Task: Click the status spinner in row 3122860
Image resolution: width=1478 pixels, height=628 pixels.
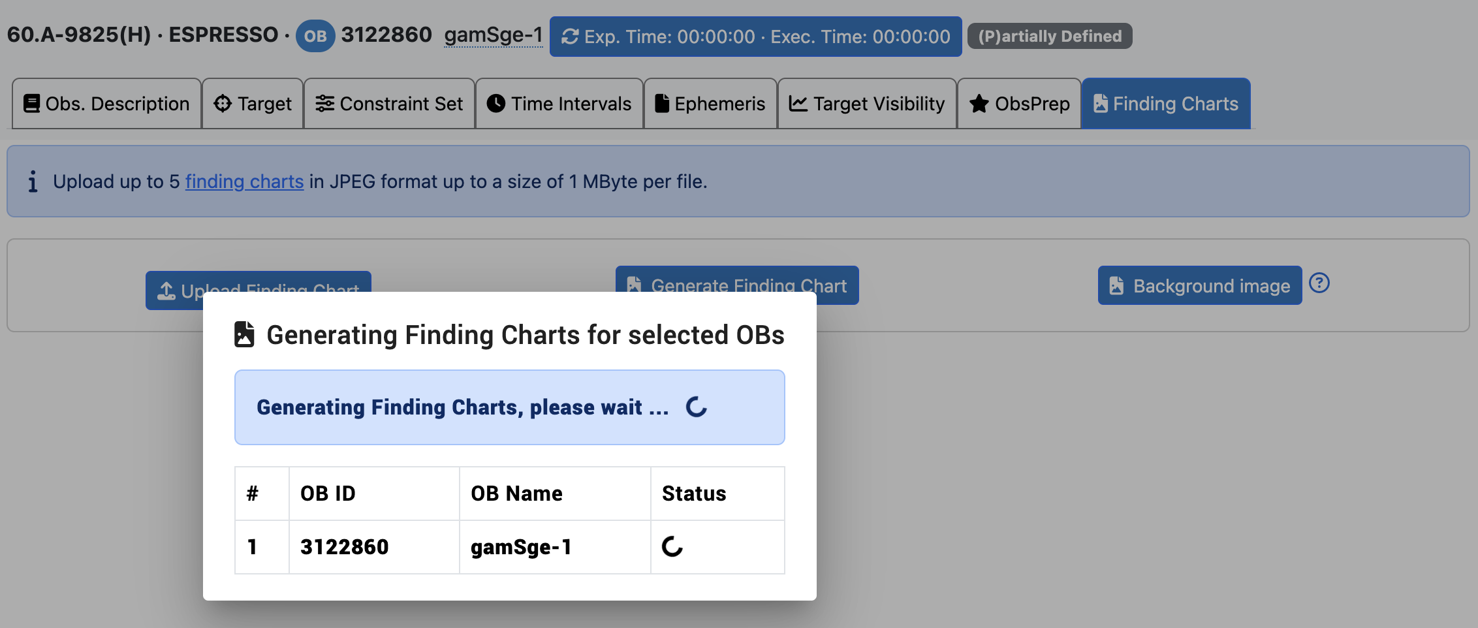Action: 672,546
